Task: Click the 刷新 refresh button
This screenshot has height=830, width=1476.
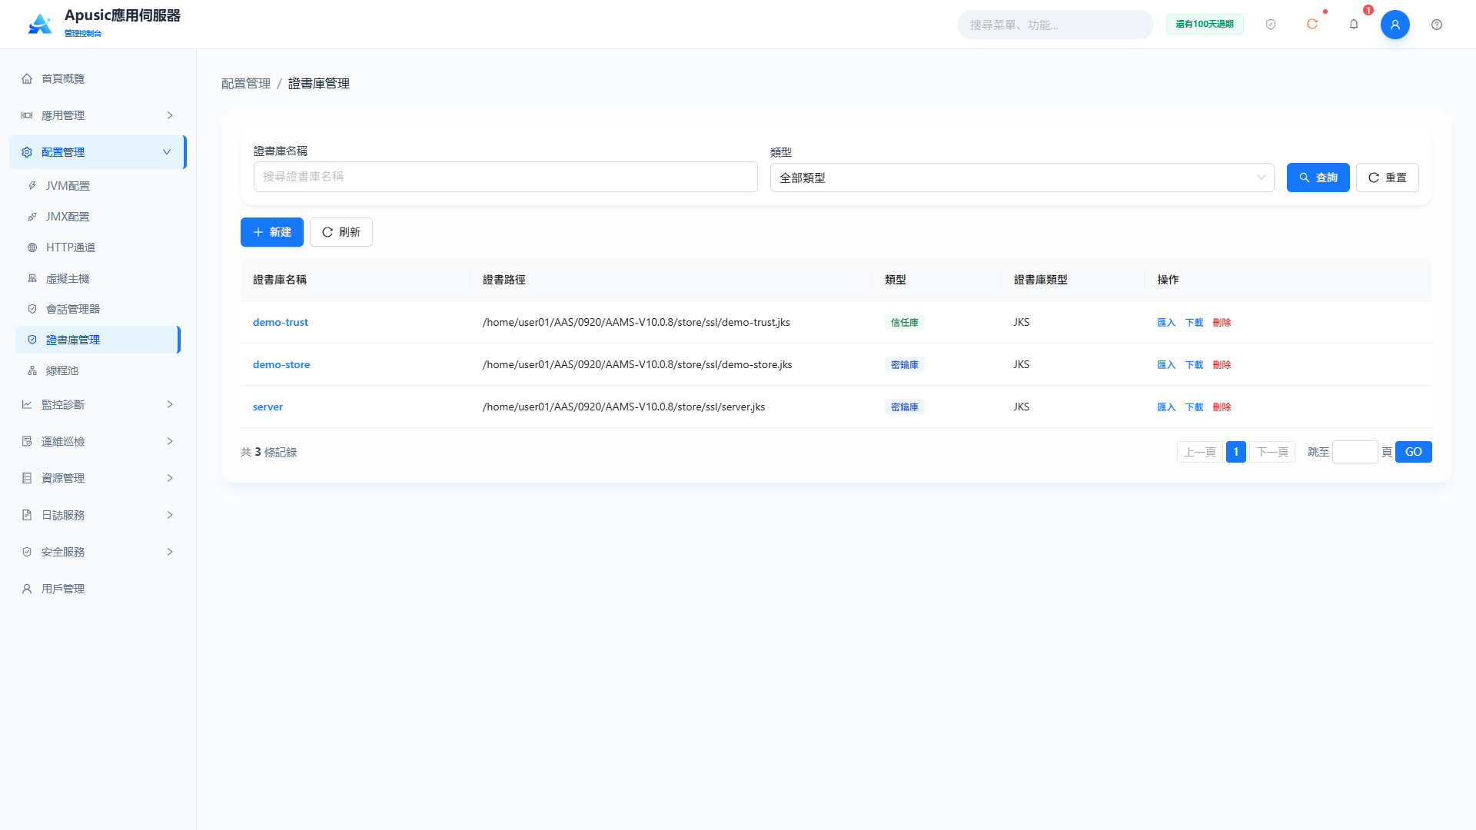Action: coord(341,232)
